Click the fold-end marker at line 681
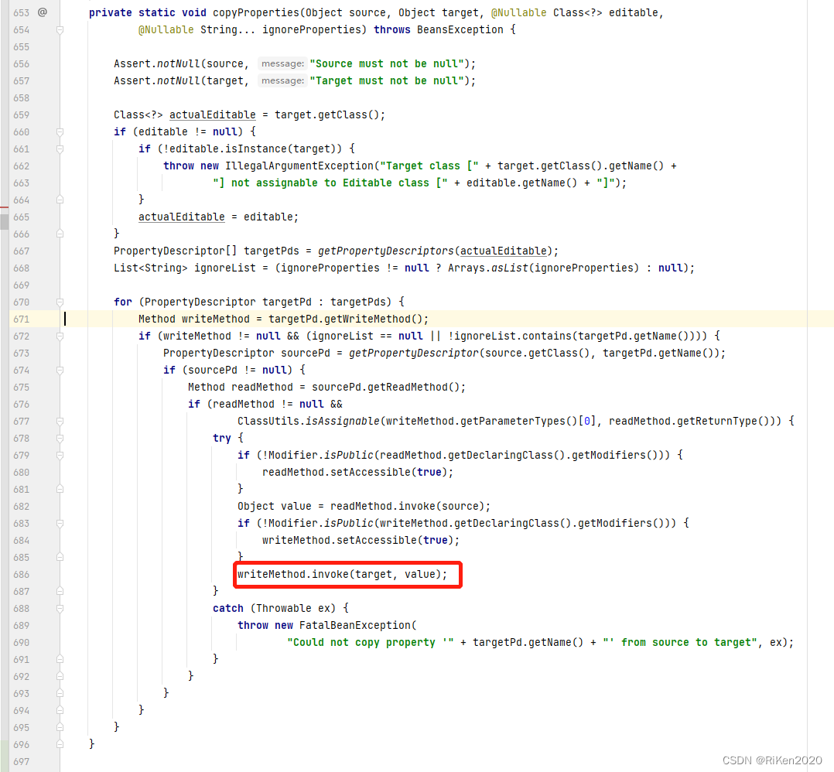This screenshot has width=834, height=772. (60, 489)
